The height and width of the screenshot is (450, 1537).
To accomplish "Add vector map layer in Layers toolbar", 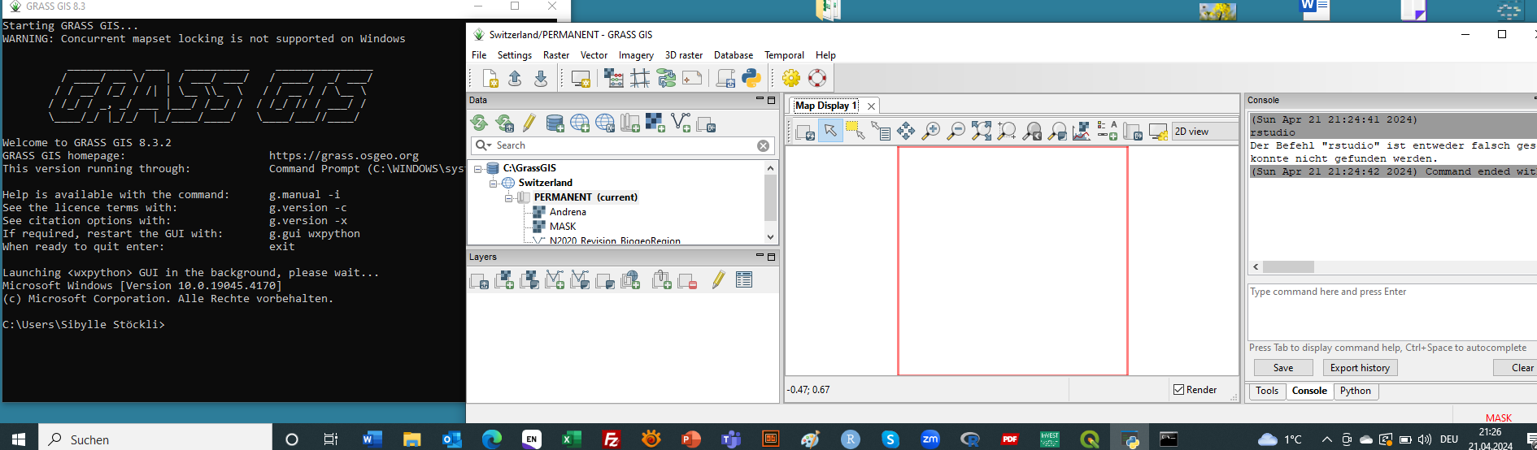I will pyautogui.click(x=555, y=280).
